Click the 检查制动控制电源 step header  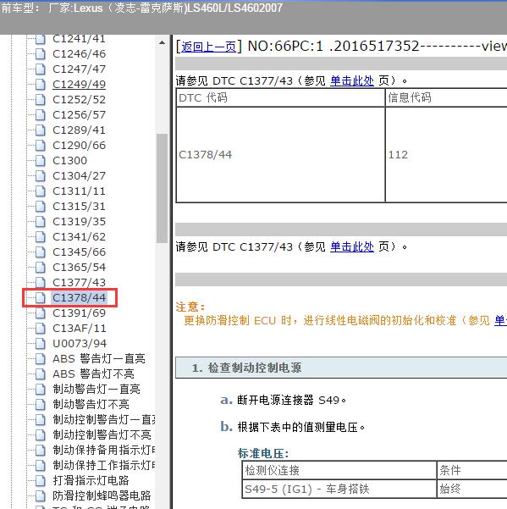click(x=341, y=368)
